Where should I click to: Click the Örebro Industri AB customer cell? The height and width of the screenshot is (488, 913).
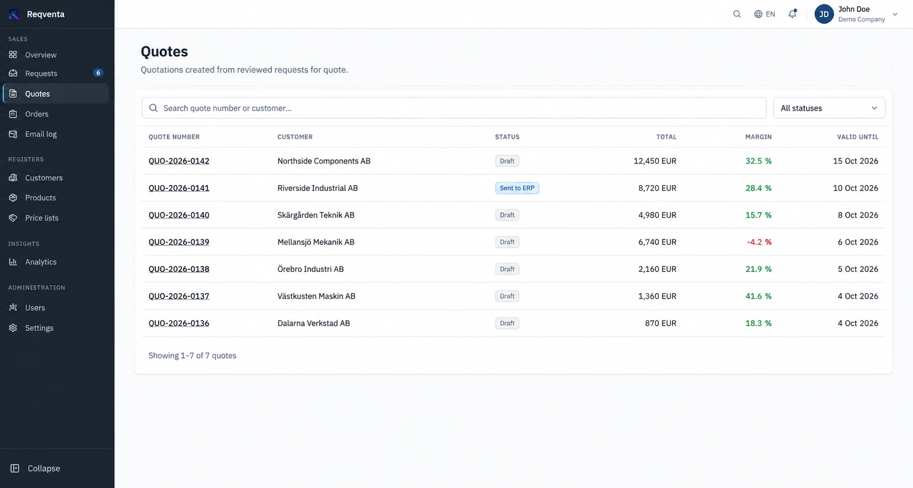311,269
